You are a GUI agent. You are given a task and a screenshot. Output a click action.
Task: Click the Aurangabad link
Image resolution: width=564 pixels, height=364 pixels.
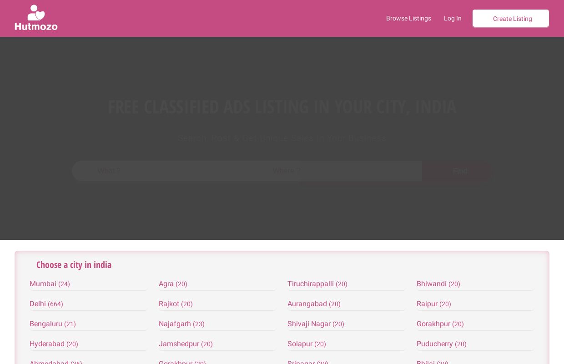pyautogui.click(x=307, y=303)
